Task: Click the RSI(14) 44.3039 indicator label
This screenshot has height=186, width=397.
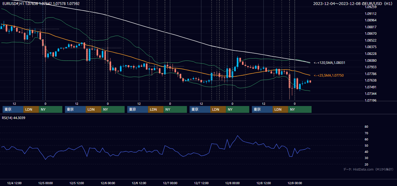Action: [14, 118]
